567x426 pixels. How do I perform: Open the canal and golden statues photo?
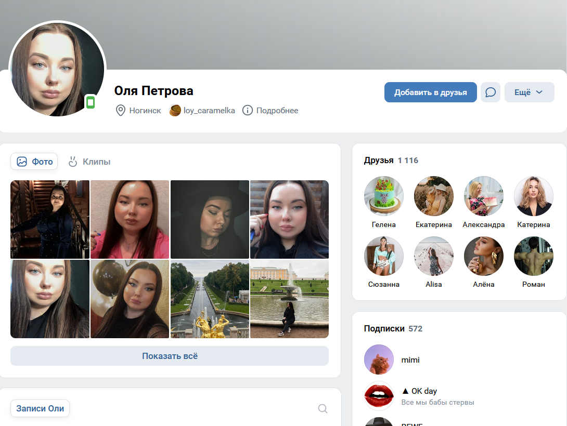[x=210, y=299]
